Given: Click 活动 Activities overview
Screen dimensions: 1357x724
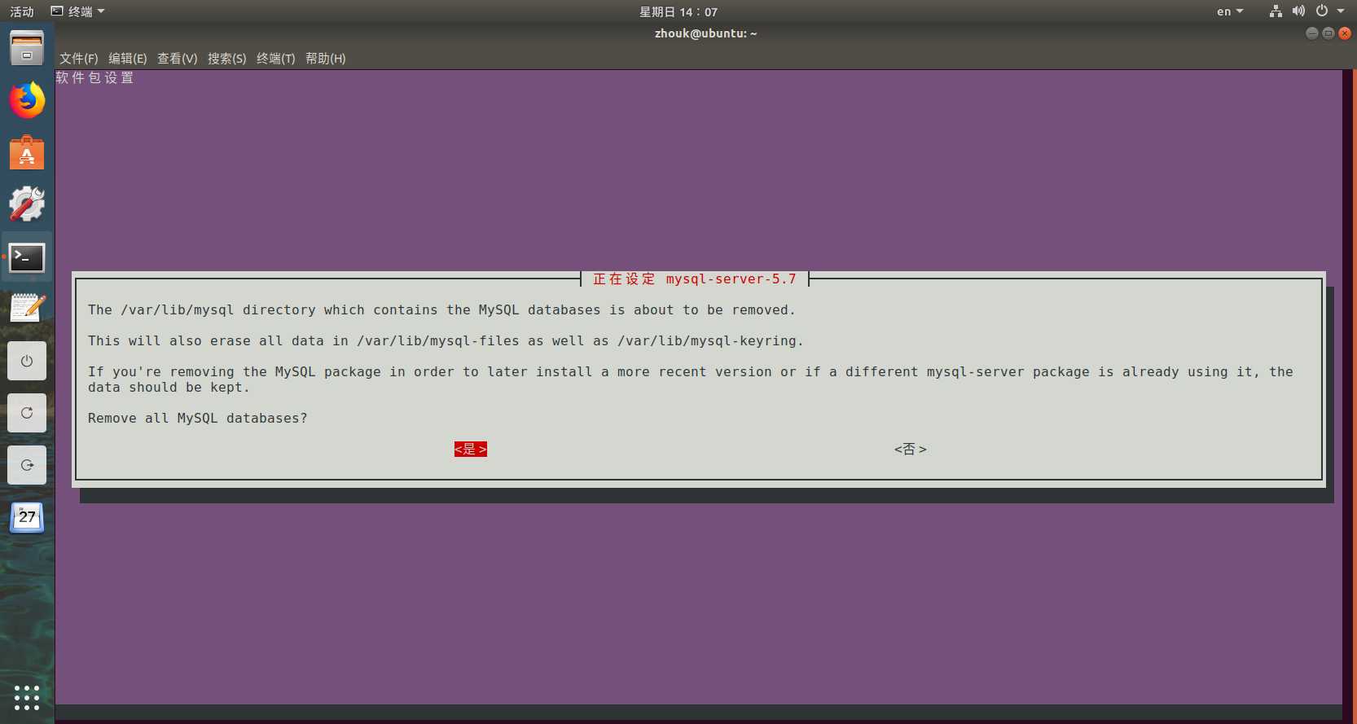Looking at the screenshot, I should pyautogui.click(x=22, y=11).
